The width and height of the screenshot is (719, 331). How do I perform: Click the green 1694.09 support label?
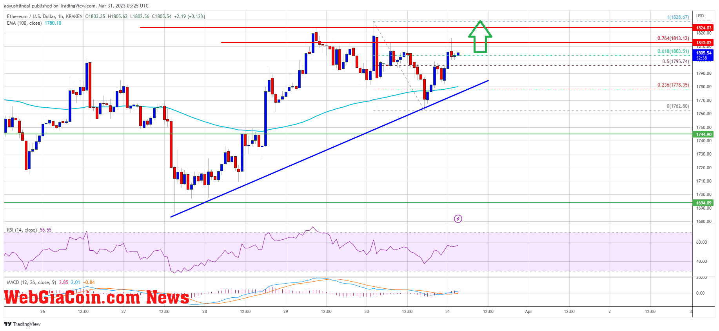coord(704,203)
